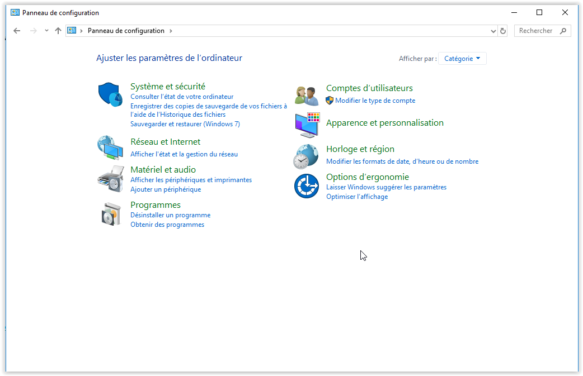Click the Matériel et audio printer icon
Screen dimensions: 583x376
point(110,178)
